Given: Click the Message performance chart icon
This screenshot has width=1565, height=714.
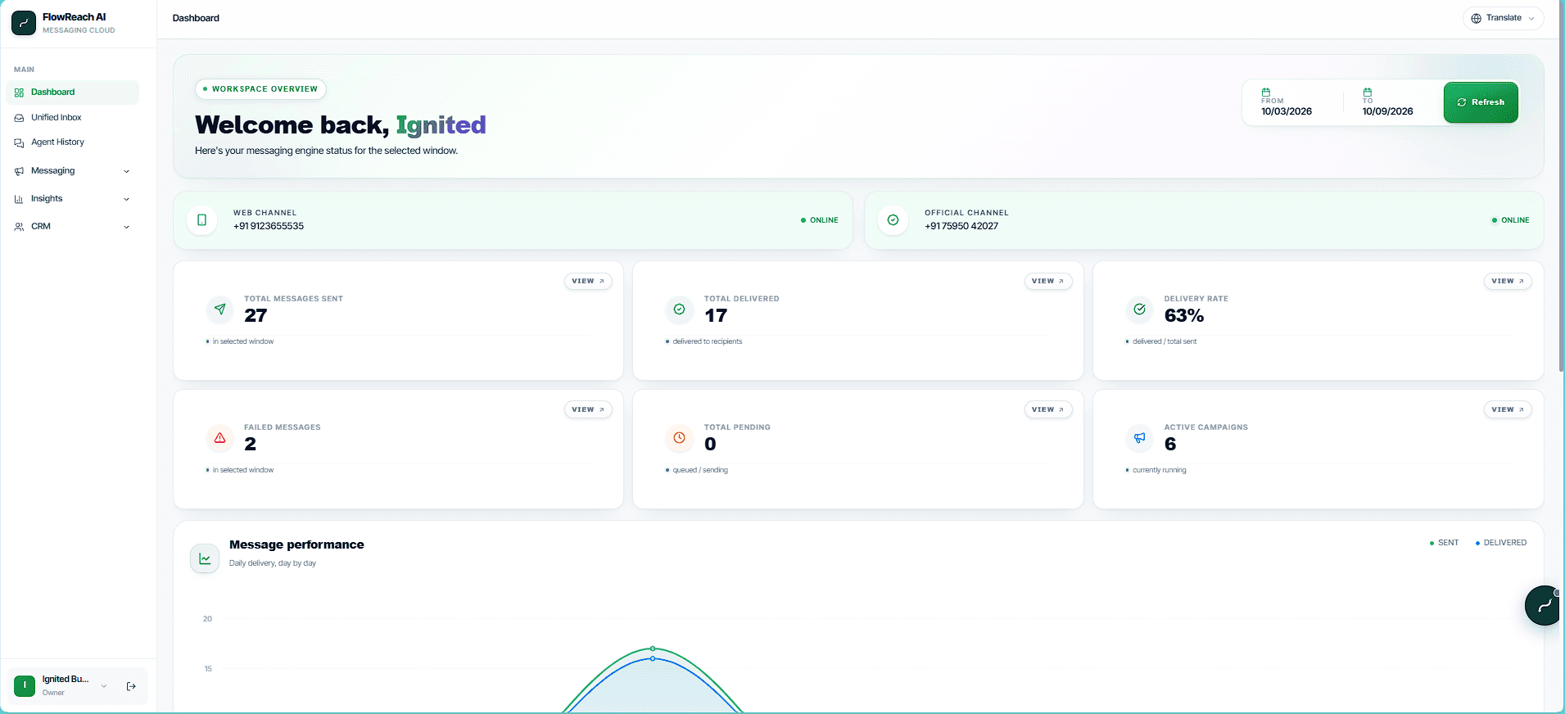Looking at the screenshot, I should (205, 558).
